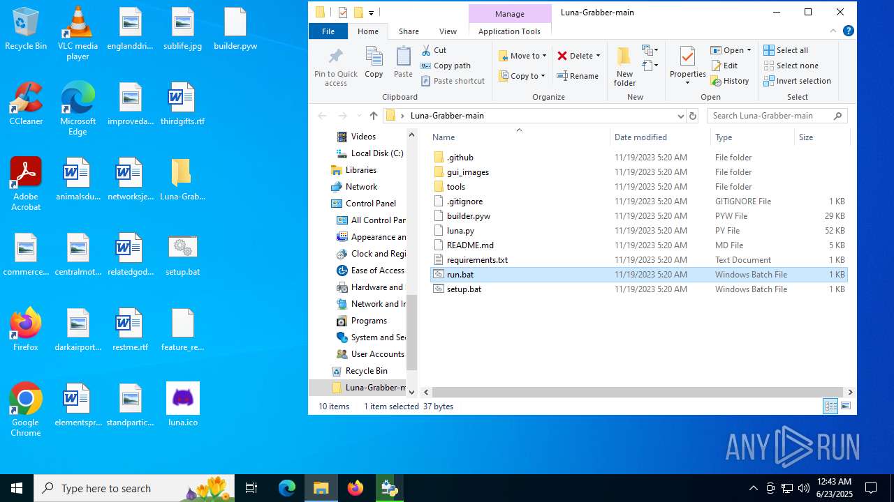The image size is (894, 502).
Task: Select the tools folder row
Action: (x=639, y=187)
